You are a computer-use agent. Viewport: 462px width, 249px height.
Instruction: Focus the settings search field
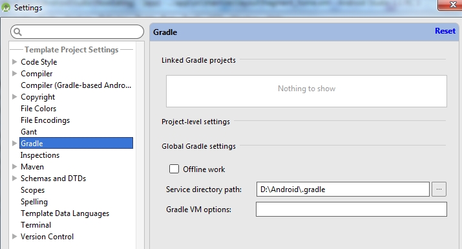(77, 32)
